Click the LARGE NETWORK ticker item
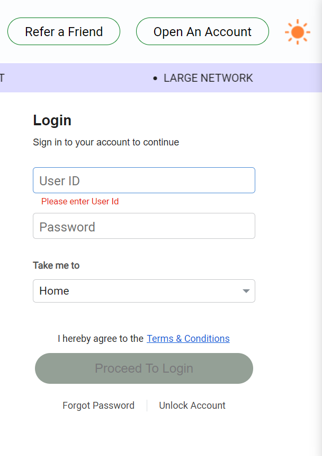The image size is (322, 456). click(x=208, y=78)
